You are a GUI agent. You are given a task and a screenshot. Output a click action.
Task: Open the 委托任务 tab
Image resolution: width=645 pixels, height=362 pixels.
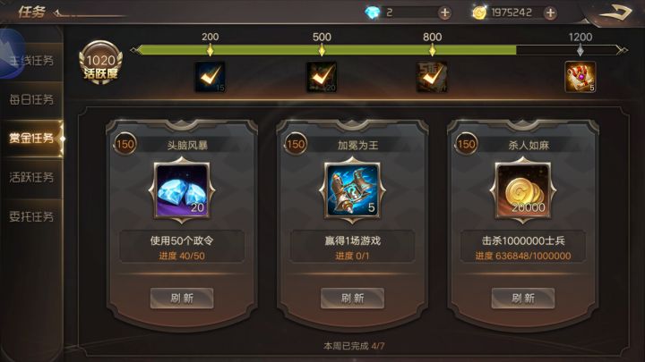(31, 216)
